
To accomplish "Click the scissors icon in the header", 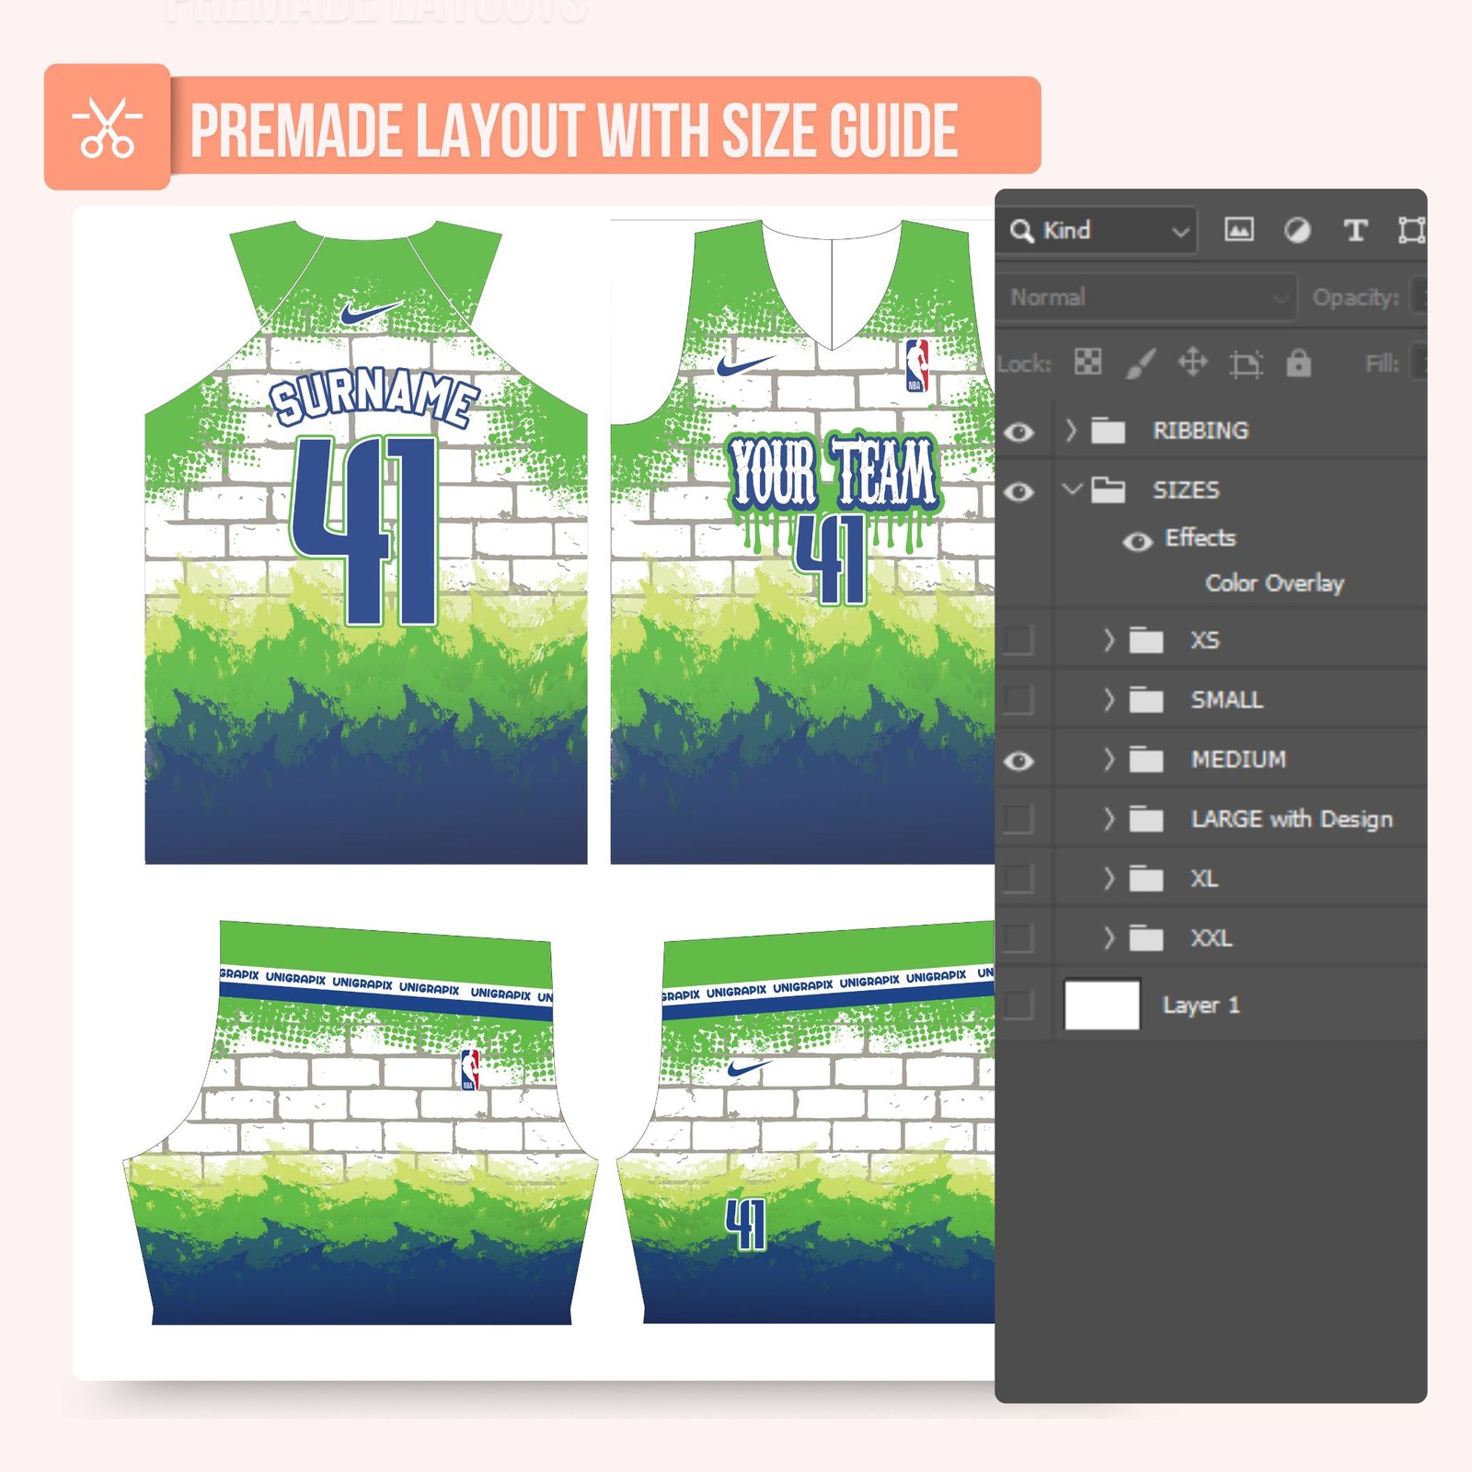I will (108, 127).
